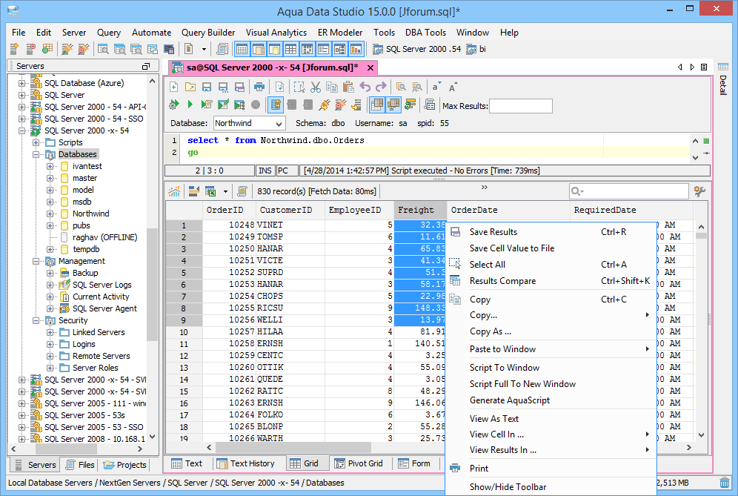Select 'SQL Server Agent' in the tree
The image size is (738, 496).
pos(104,308)
